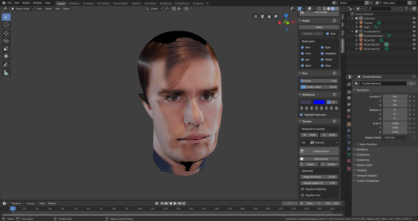
Task: Activate the Cursor tool
Action: 6,25
